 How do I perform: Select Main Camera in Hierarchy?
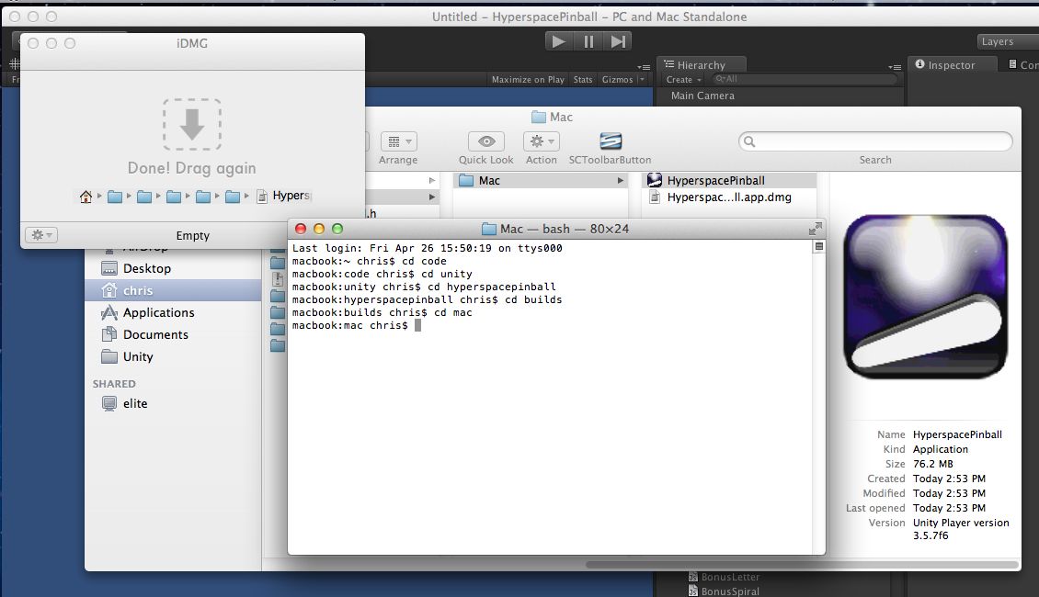click(x=702, y=96)
